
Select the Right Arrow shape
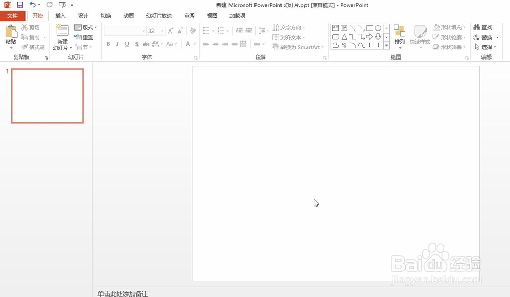tap(369, 37)
